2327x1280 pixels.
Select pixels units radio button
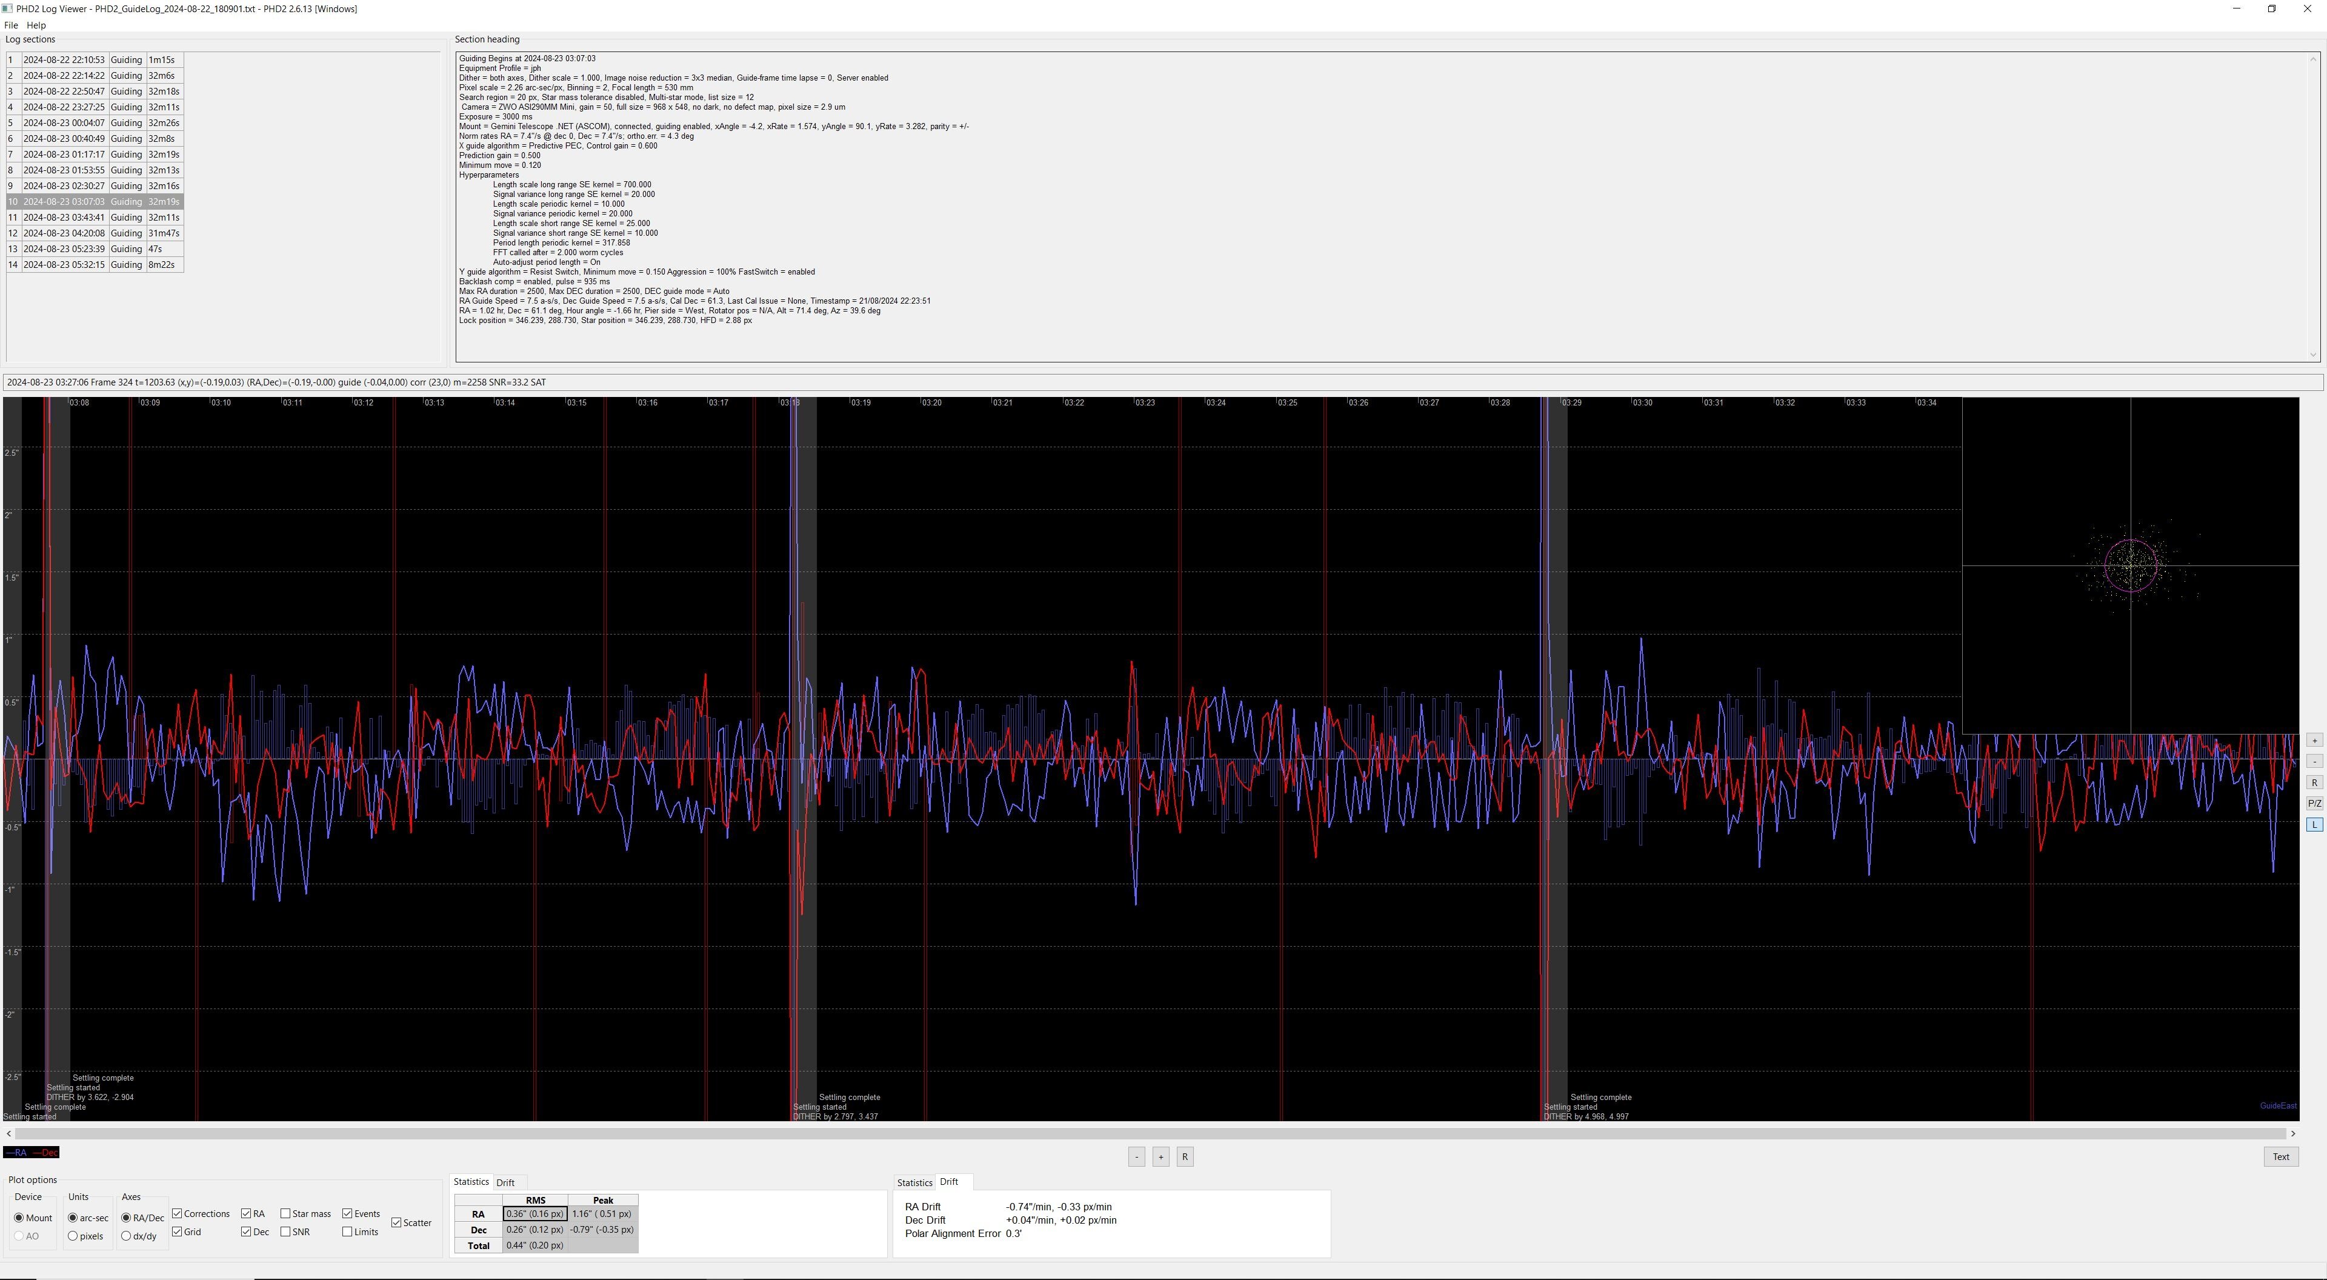coord(73,1236)
